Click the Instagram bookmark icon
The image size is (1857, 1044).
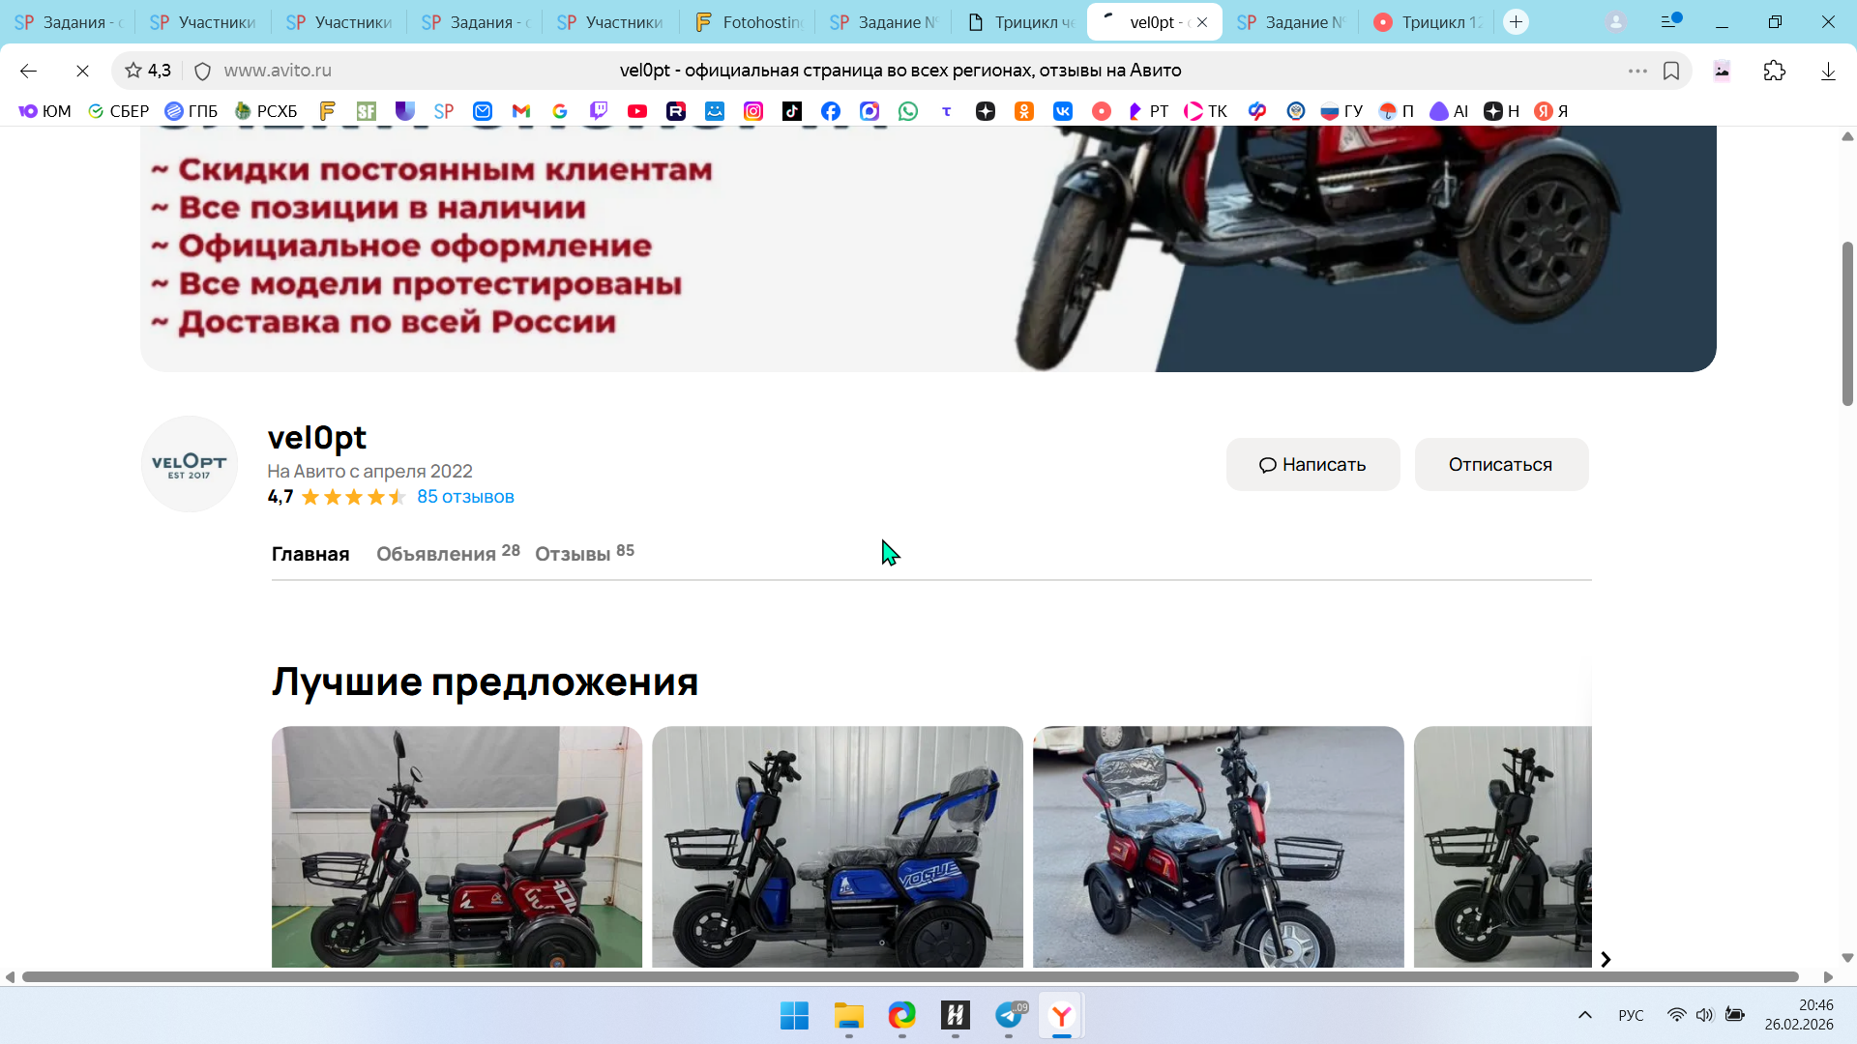tap(752, 111)
